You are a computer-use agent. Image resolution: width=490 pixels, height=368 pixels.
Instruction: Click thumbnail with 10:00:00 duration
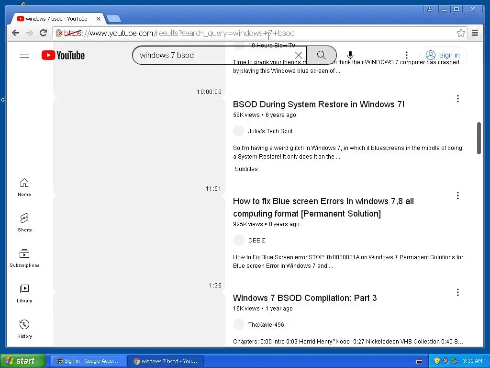[139, 69]
